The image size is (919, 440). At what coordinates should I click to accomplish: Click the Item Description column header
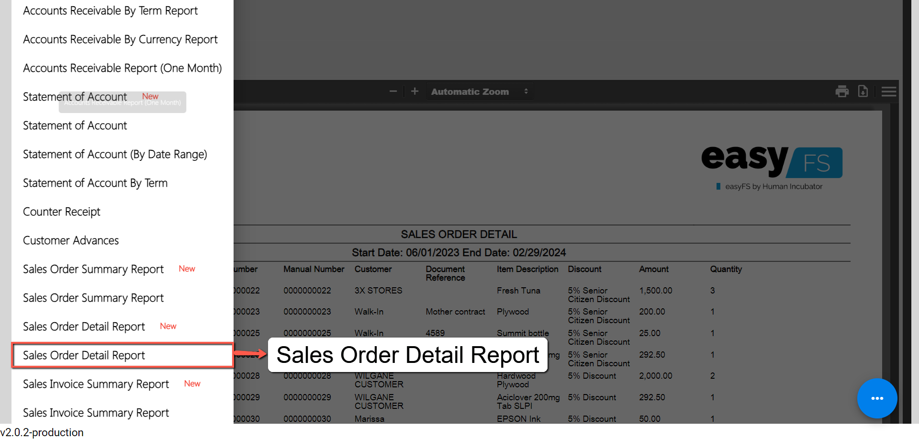click(527, 269)
